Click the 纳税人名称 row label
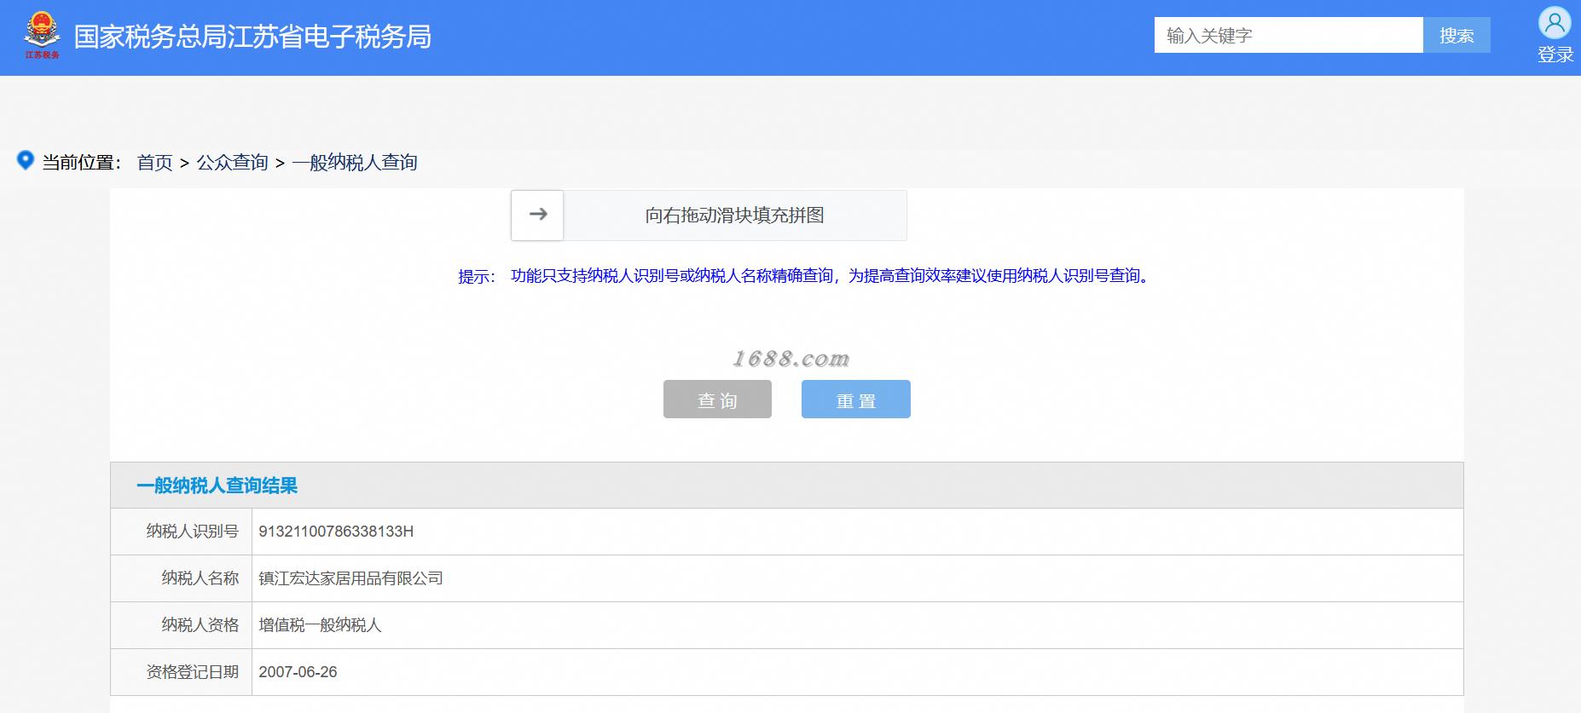Viewport: 1581px width, 713px height. [x=200, y=578]
